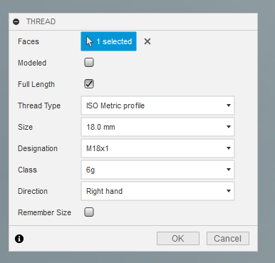
Task: Click the cursor icon in Faces selector
Action: pos(89,41)
